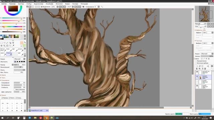214x120 pixels.
Task: Open the Слой menu
Action: tap(29, 4)
